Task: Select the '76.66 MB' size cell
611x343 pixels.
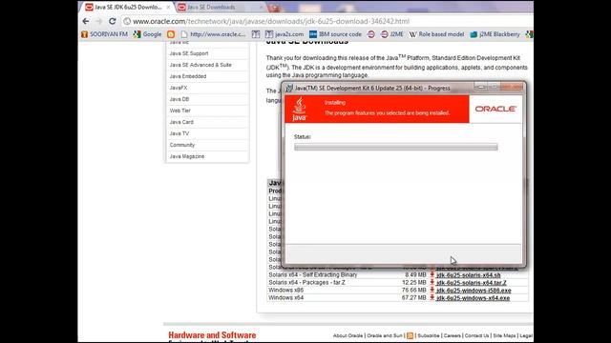Action: pyautogui.click(x=413, y=290)
